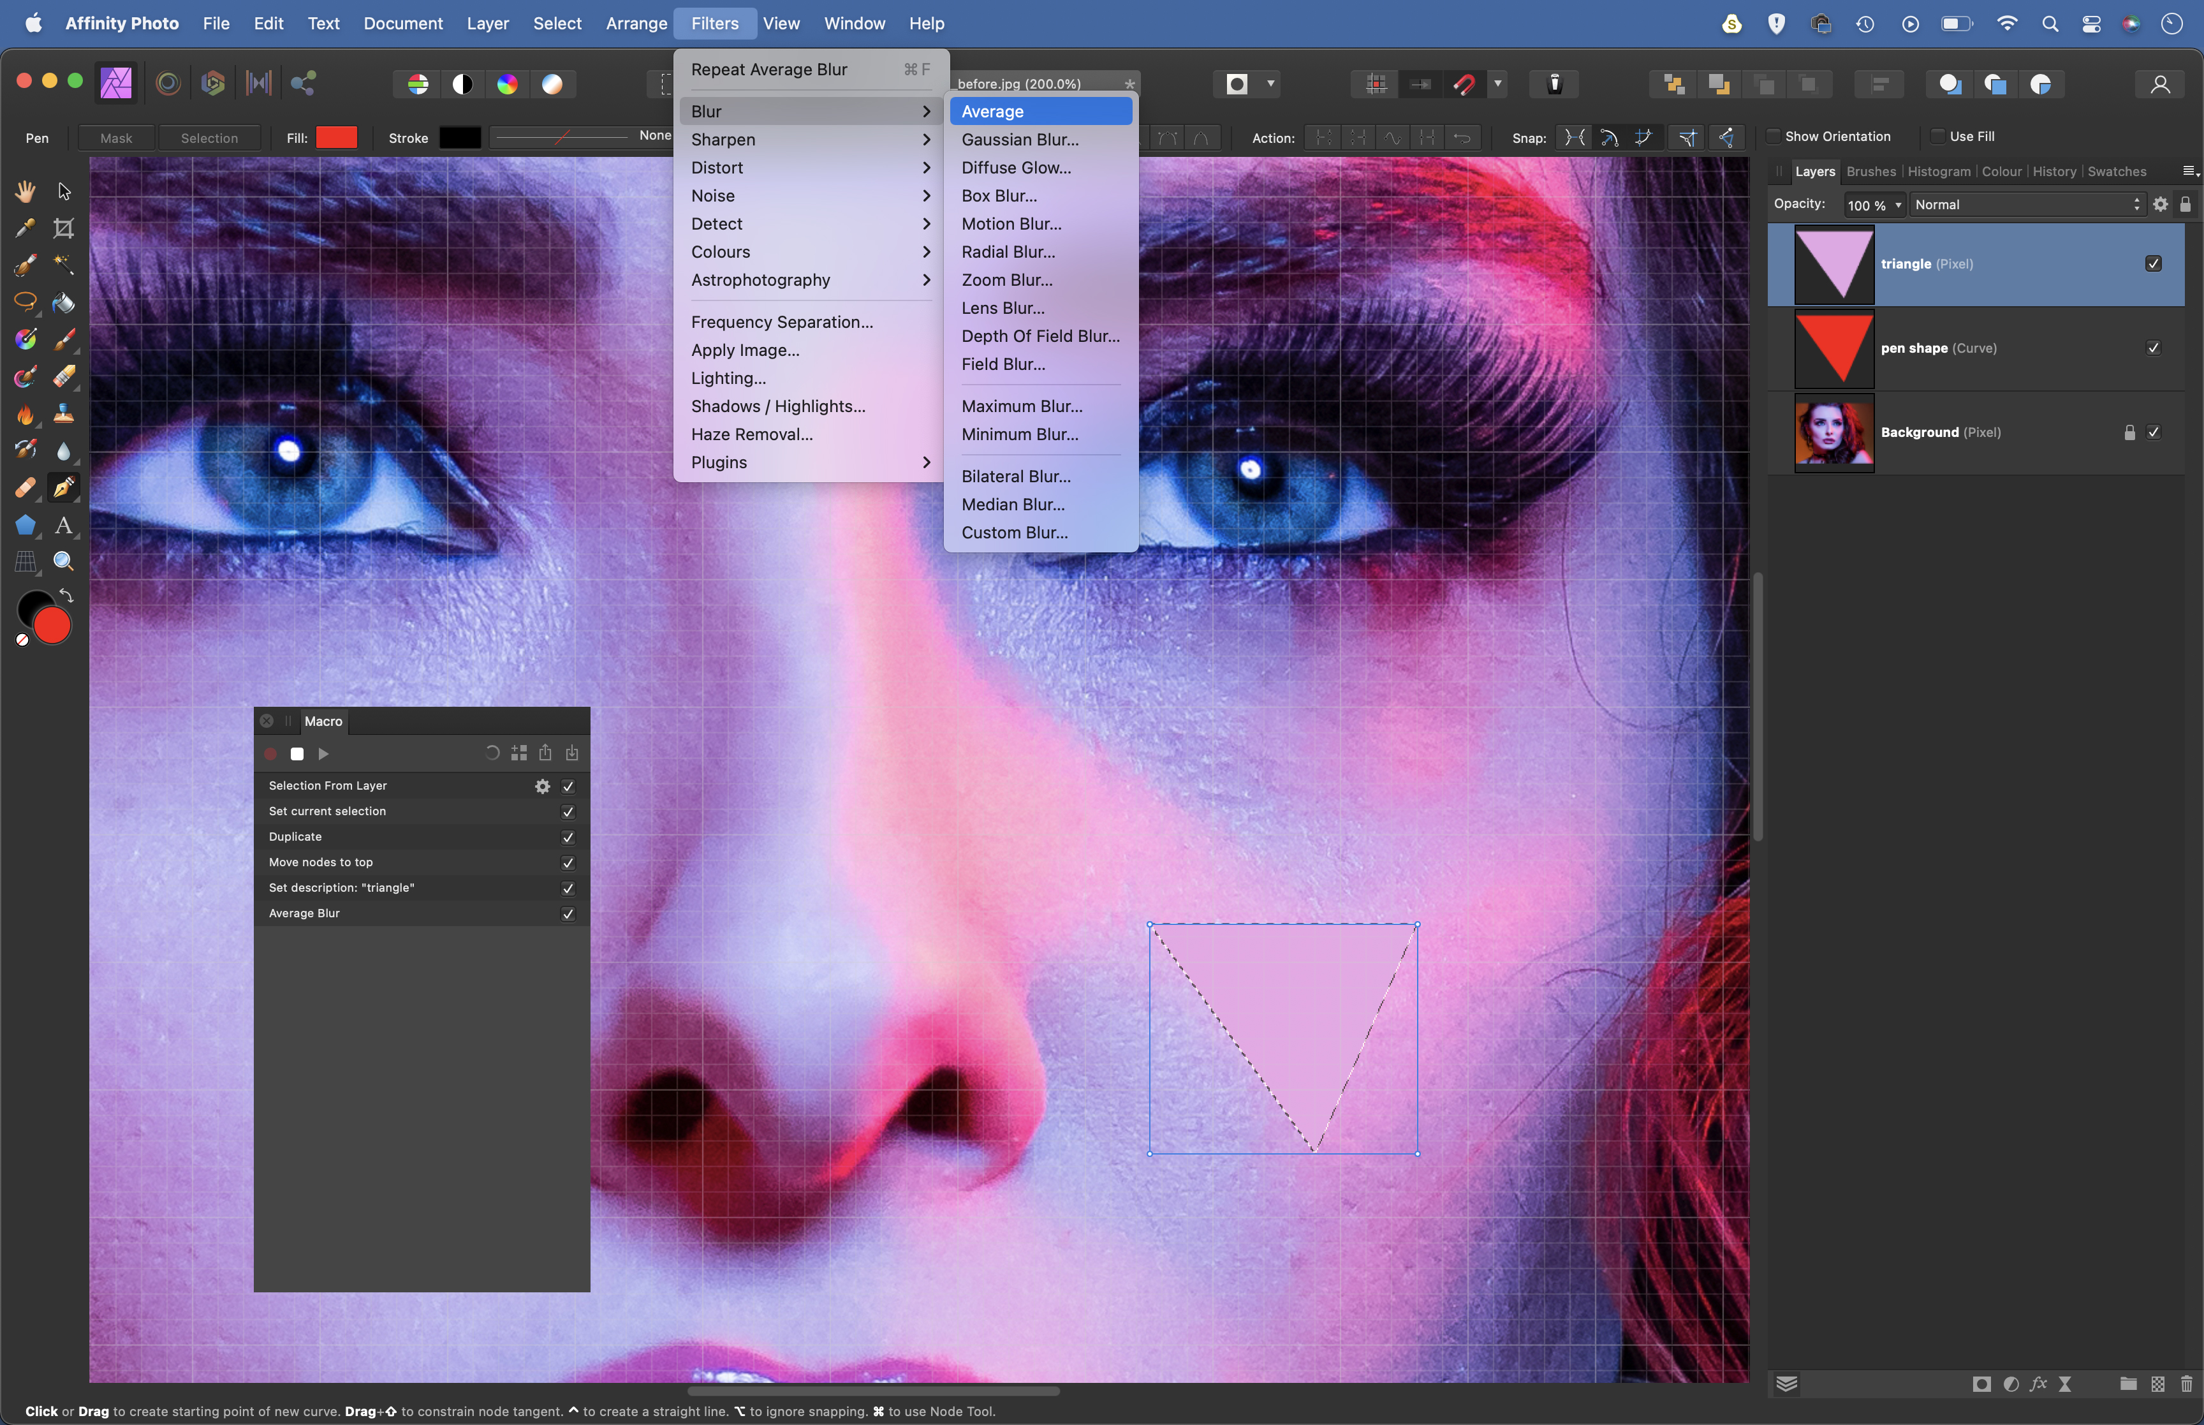Enable Show Orientation checkbox
This screenshot has height=1425, width=2204.
pyautogui.click(x=1773, y=136)
